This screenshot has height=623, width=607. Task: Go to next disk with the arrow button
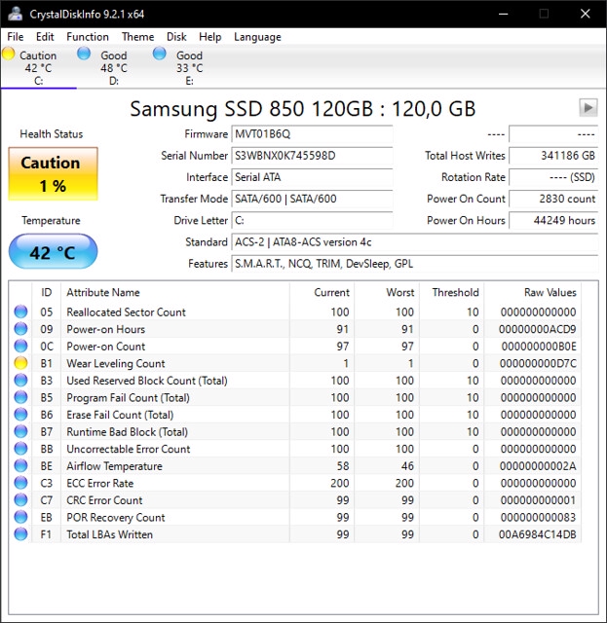588,108
